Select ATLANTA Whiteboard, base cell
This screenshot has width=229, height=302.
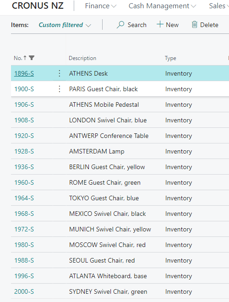(x=108, y=276)
